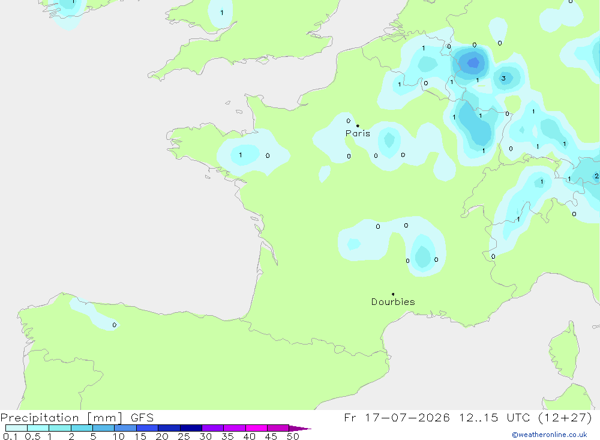Click the 'Precipitation [mm] GFS' title

(x=77, y=417)
